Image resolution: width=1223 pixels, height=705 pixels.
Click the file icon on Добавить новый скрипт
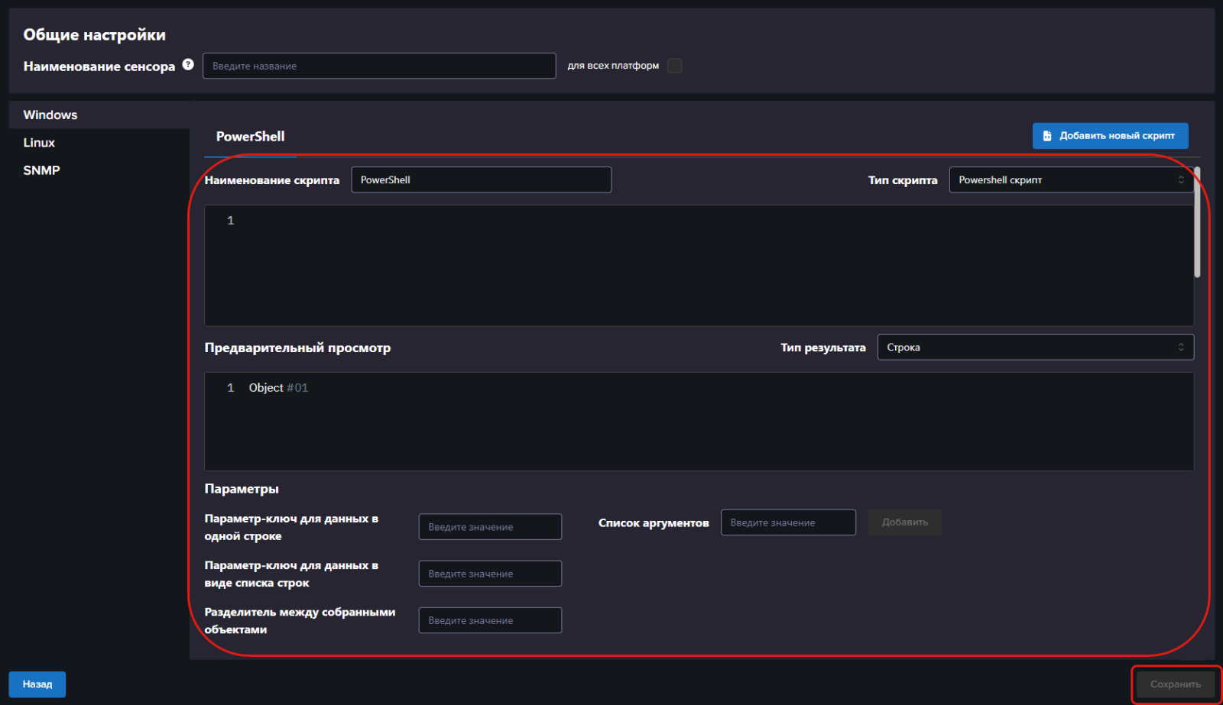[x=1047, y=136]
